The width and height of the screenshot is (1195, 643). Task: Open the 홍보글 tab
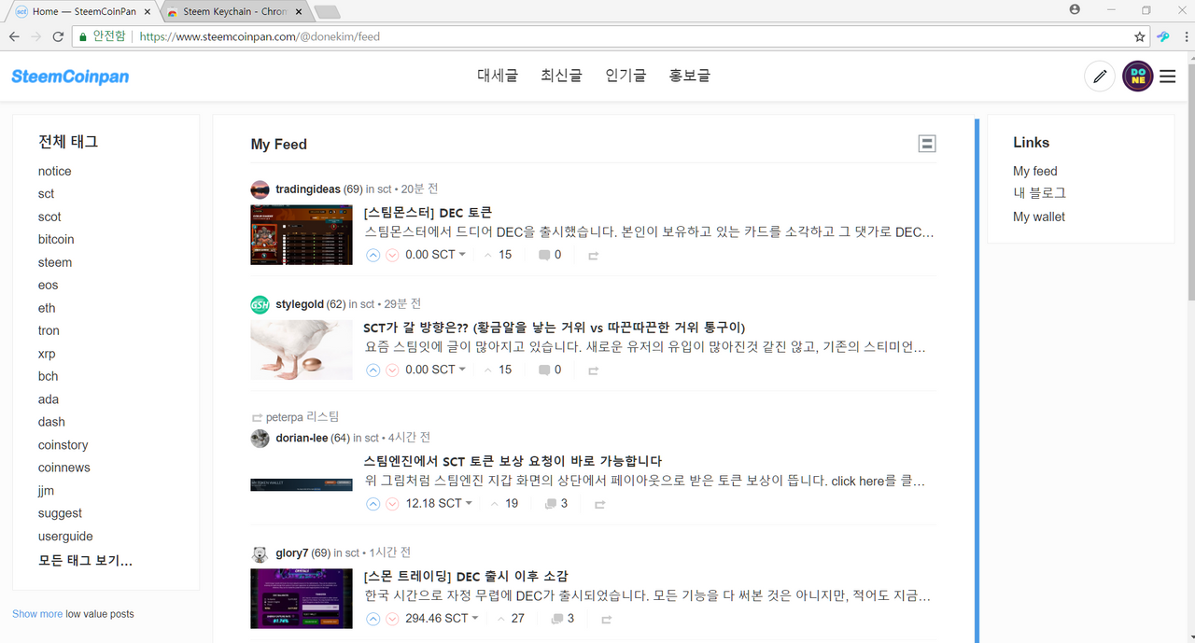[690, 76]
